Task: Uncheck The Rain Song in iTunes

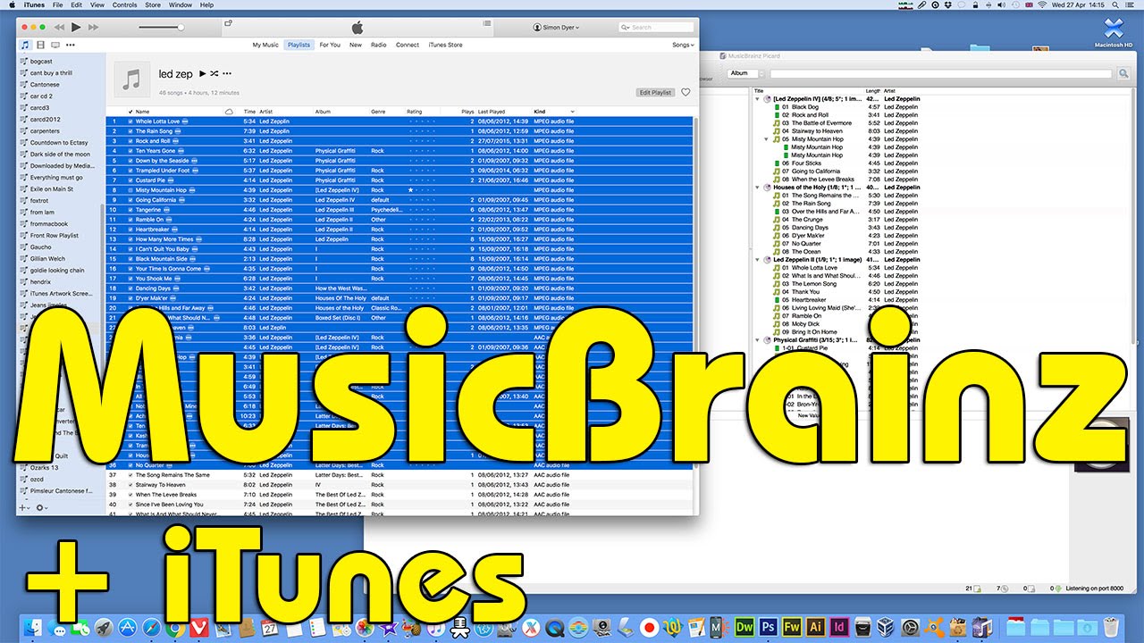Action: (x=130, y=131)
